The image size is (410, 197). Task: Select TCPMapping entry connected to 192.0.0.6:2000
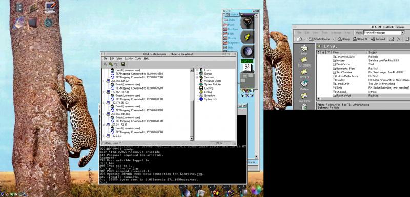[139, 77]
